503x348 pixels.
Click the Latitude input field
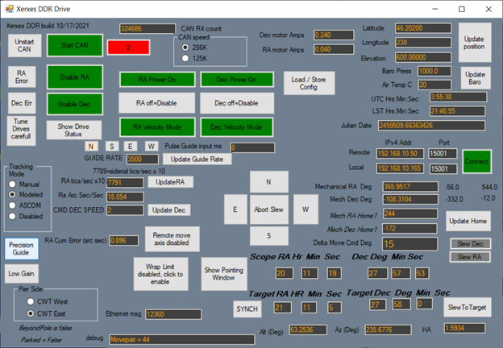423,28
